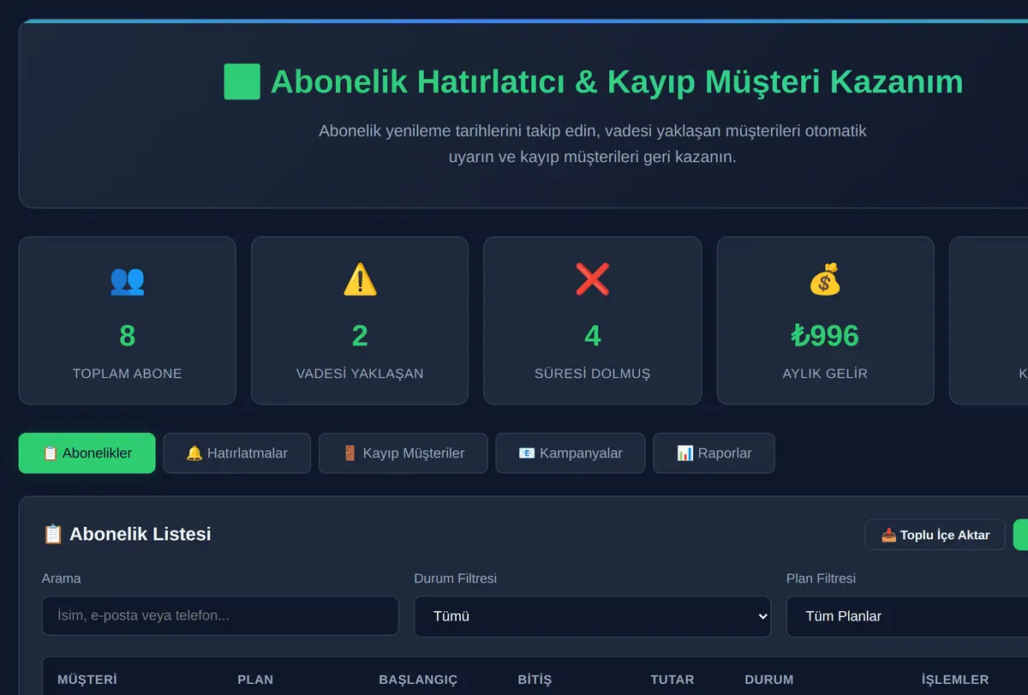Click the AYLIK GELİR label

tap(825, 374)
